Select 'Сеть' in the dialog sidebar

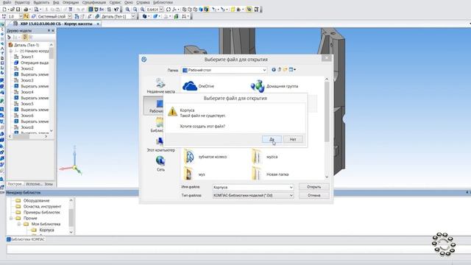[160, 163]
